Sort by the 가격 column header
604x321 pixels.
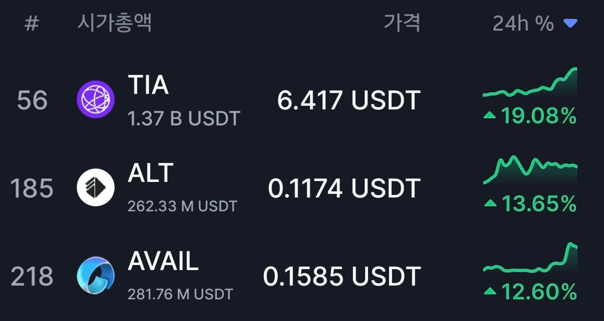tap(402, 23)
